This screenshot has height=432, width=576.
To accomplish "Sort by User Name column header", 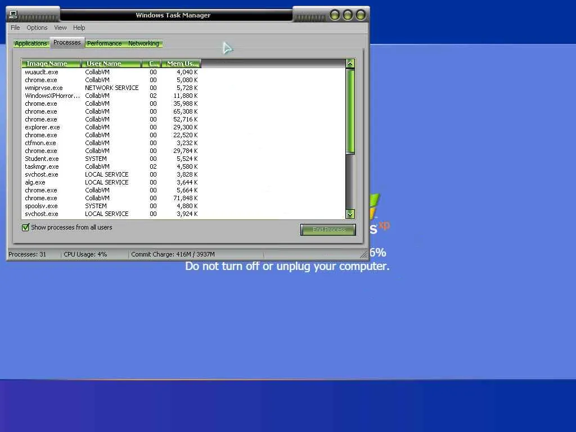I will tap(111, 64).
